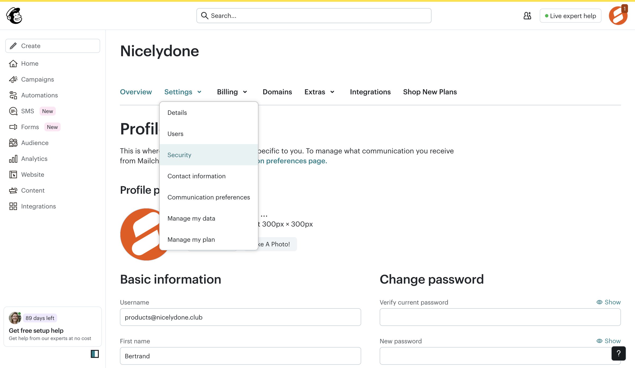
Task: Click the Create button label
Action: point(31,46)
